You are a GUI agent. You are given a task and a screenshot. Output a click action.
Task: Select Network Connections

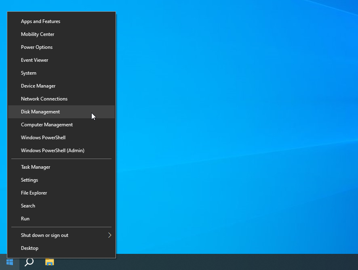(61, 99)
